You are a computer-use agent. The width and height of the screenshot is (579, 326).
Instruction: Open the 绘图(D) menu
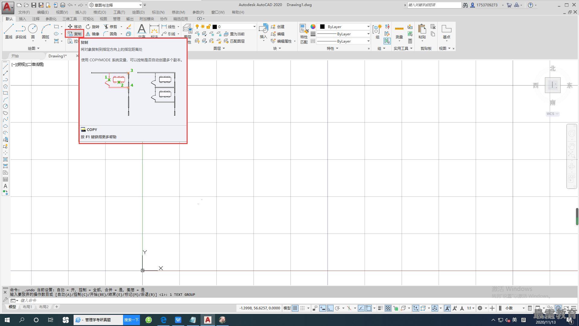[138, 12]
